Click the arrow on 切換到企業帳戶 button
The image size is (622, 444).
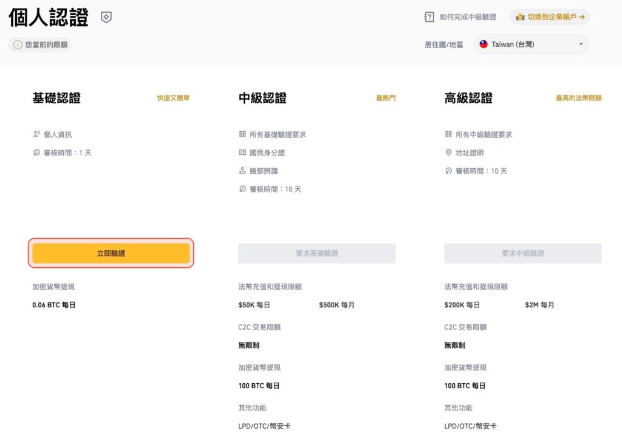click(581, 17)
